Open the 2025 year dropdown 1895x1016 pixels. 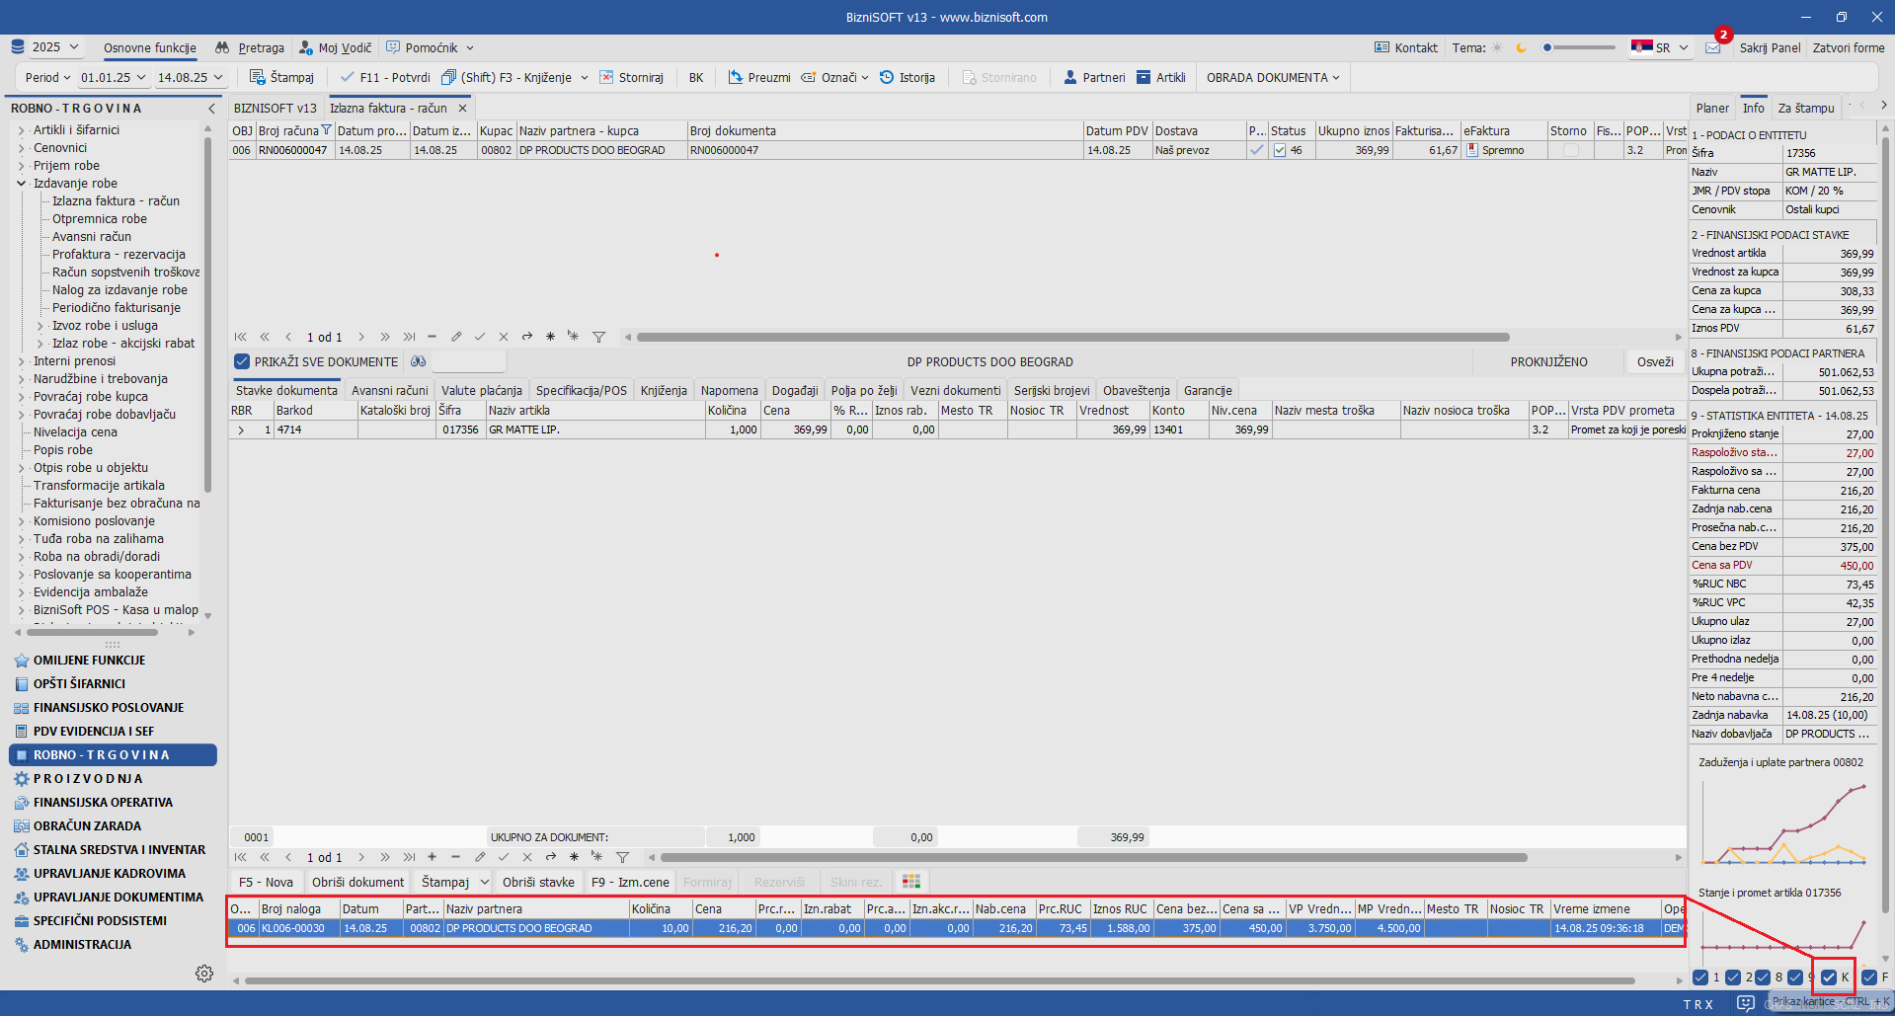tap(46, 47)
